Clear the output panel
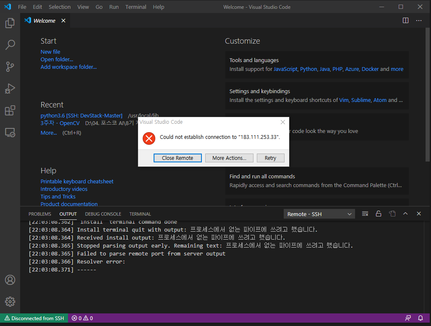The height and width of the screenshot is (326, 431). 365,214
